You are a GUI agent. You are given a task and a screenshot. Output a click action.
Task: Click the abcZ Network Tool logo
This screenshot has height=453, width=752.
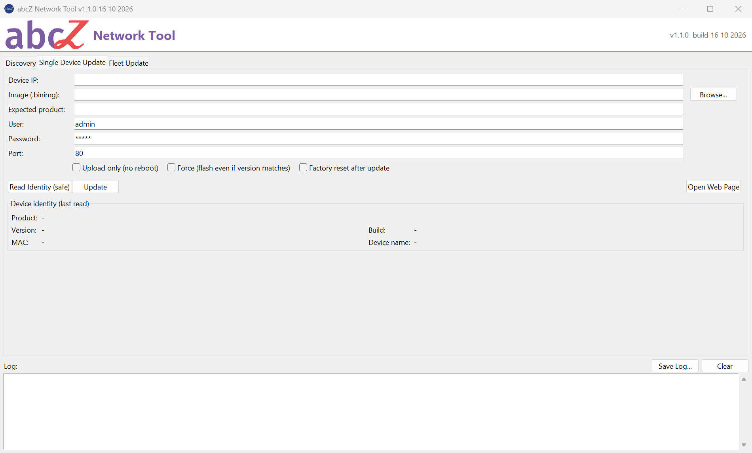[x=47, y=35]
